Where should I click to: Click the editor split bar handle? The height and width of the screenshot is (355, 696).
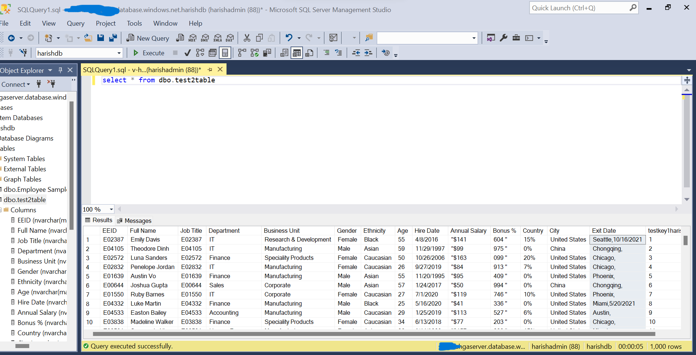coord(687,80)
